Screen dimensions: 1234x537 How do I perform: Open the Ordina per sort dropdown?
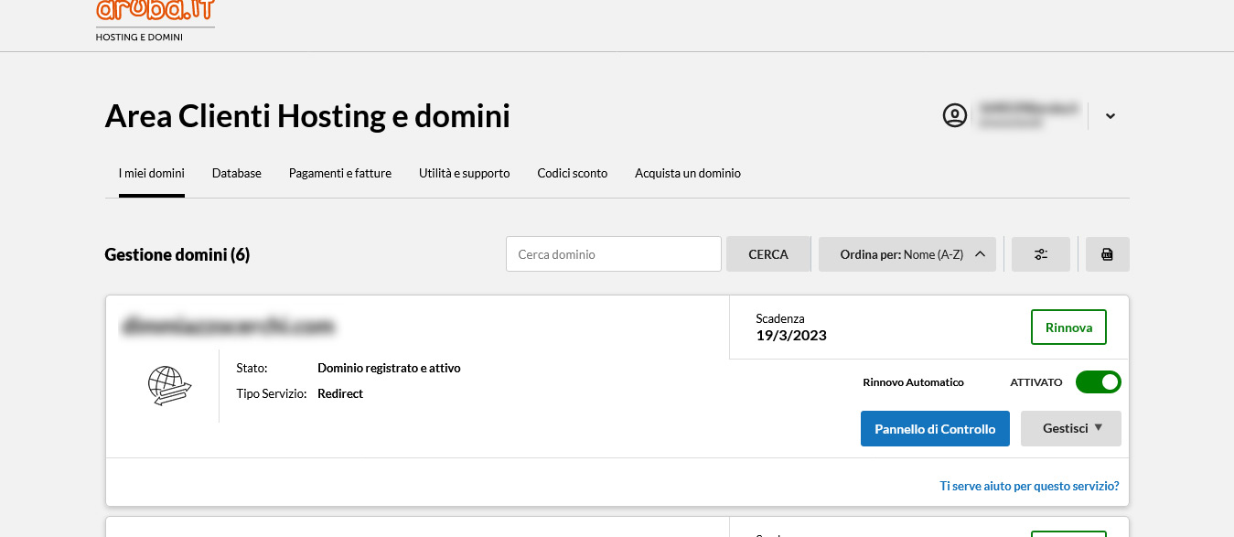pyautogui.click(x=907, y=254)
